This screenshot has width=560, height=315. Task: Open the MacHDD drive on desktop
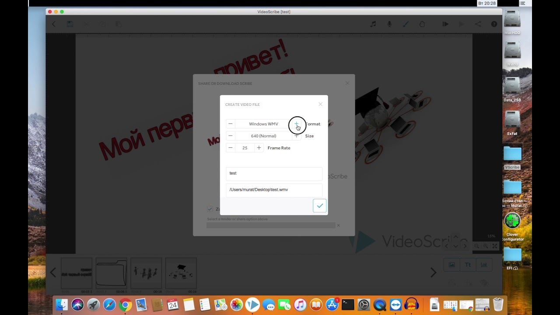(512, 22)
